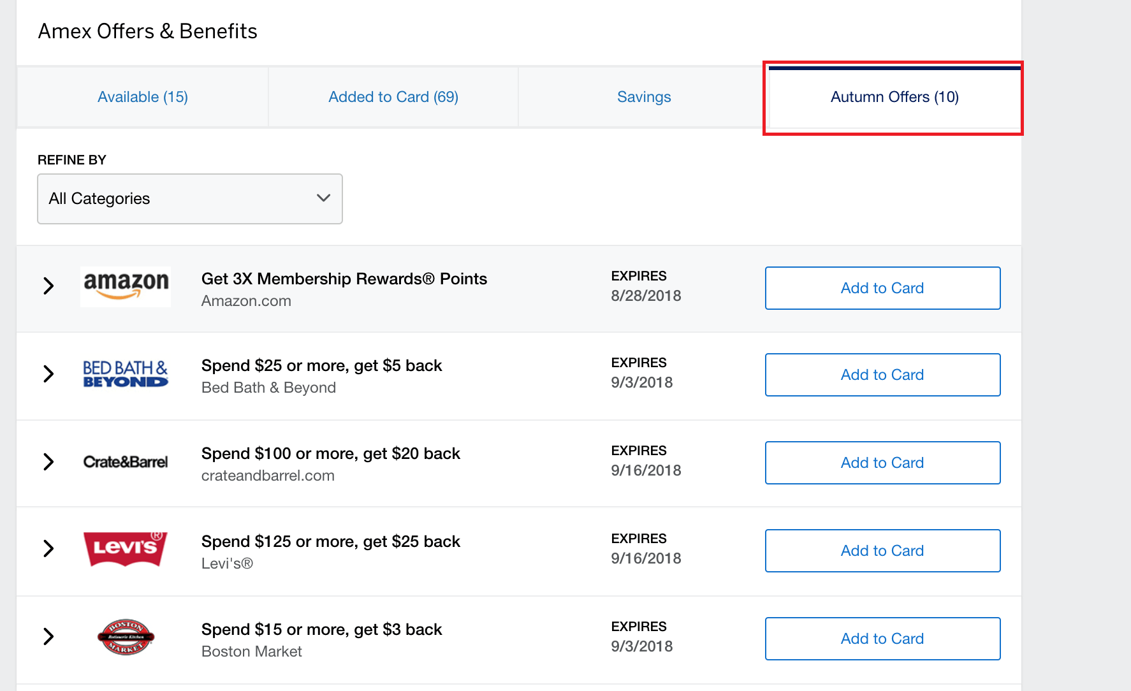Click the Boston Market logo
Screen dimensions: 1131x691
pos(126,636)
